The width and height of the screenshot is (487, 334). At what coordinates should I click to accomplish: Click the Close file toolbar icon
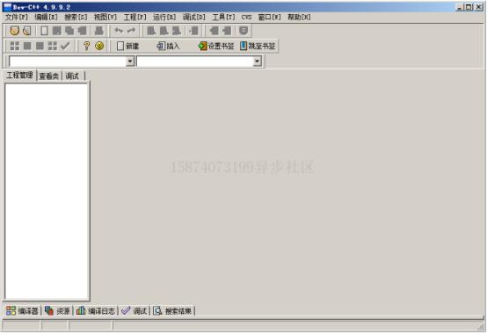[x=82, y=31]
